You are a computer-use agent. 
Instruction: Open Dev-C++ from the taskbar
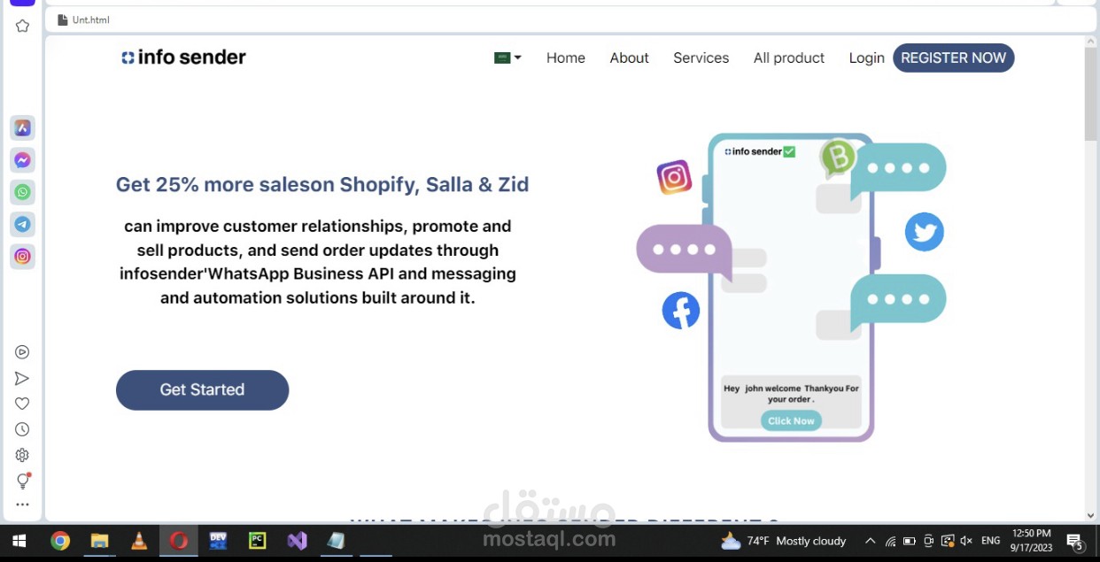[x=218, y=541]
